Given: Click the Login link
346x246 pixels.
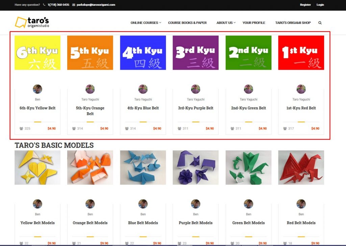Looking at the screenshot, I should 320,5.
